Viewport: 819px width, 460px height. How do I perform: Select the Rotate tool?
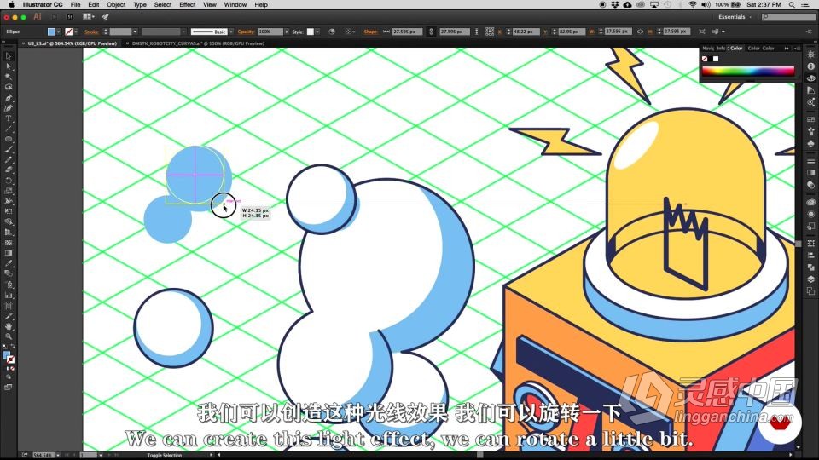(x=9, y=181)
